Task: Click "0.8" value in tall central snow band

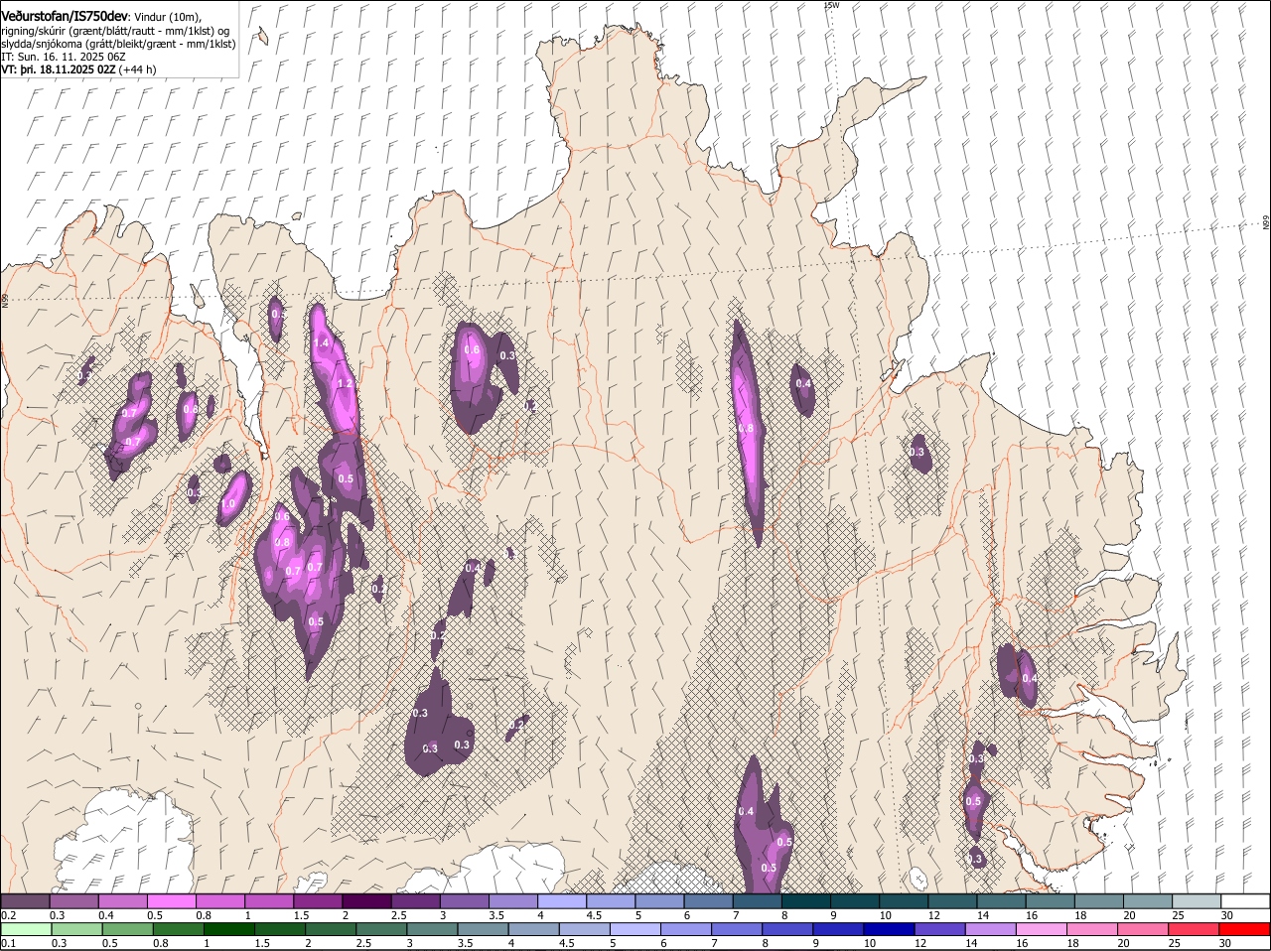Action: pos(747,429)
